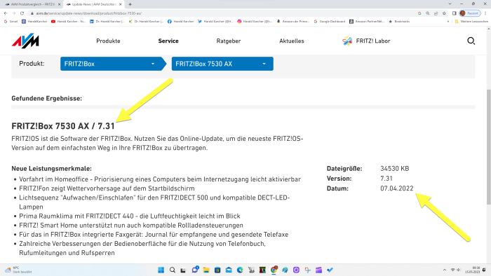Open Task View in the taskbar

(184, 270)
